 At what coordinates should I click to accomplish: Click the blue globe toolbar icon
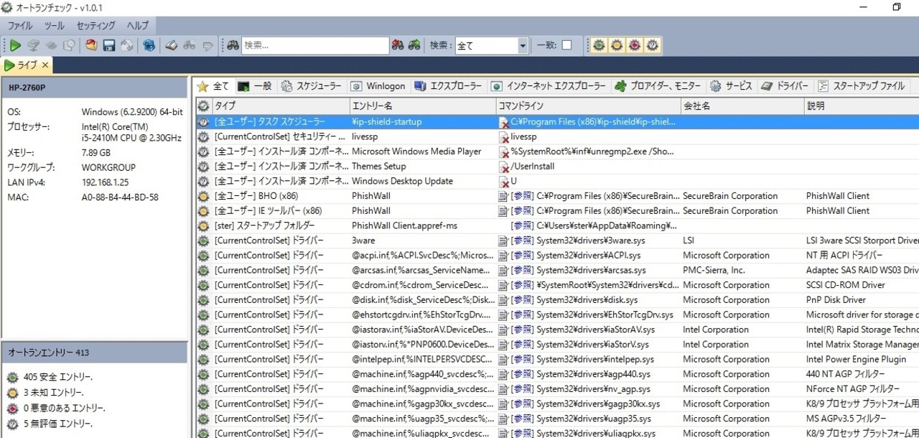pyautogui.click(x=149, y=45)
